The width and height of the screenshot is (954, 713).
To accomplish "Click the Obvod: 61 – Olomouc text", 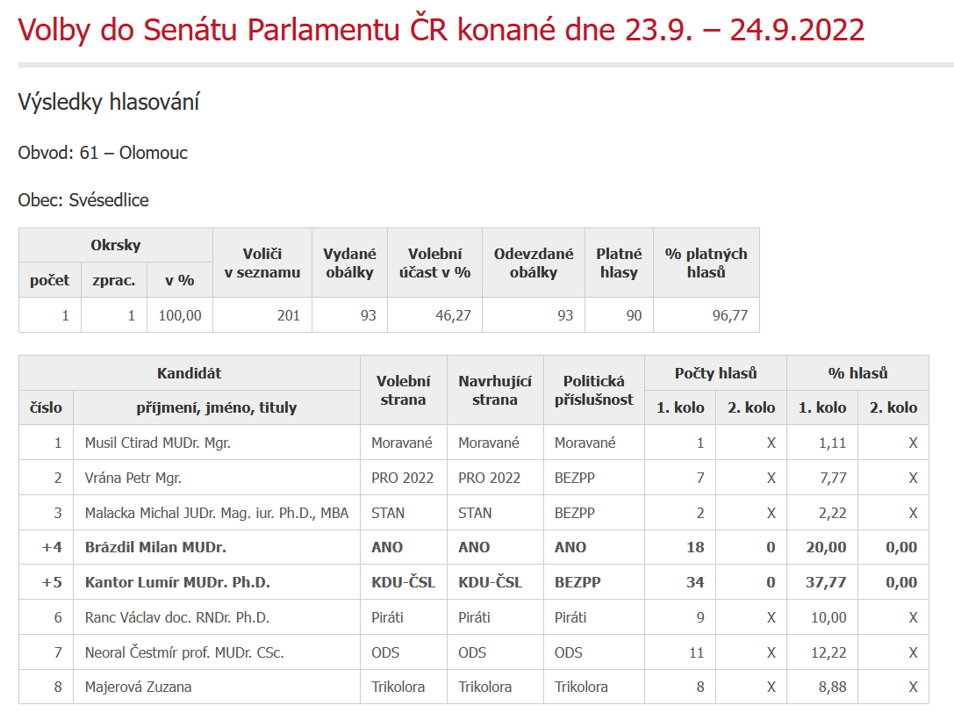I will 103,152.
